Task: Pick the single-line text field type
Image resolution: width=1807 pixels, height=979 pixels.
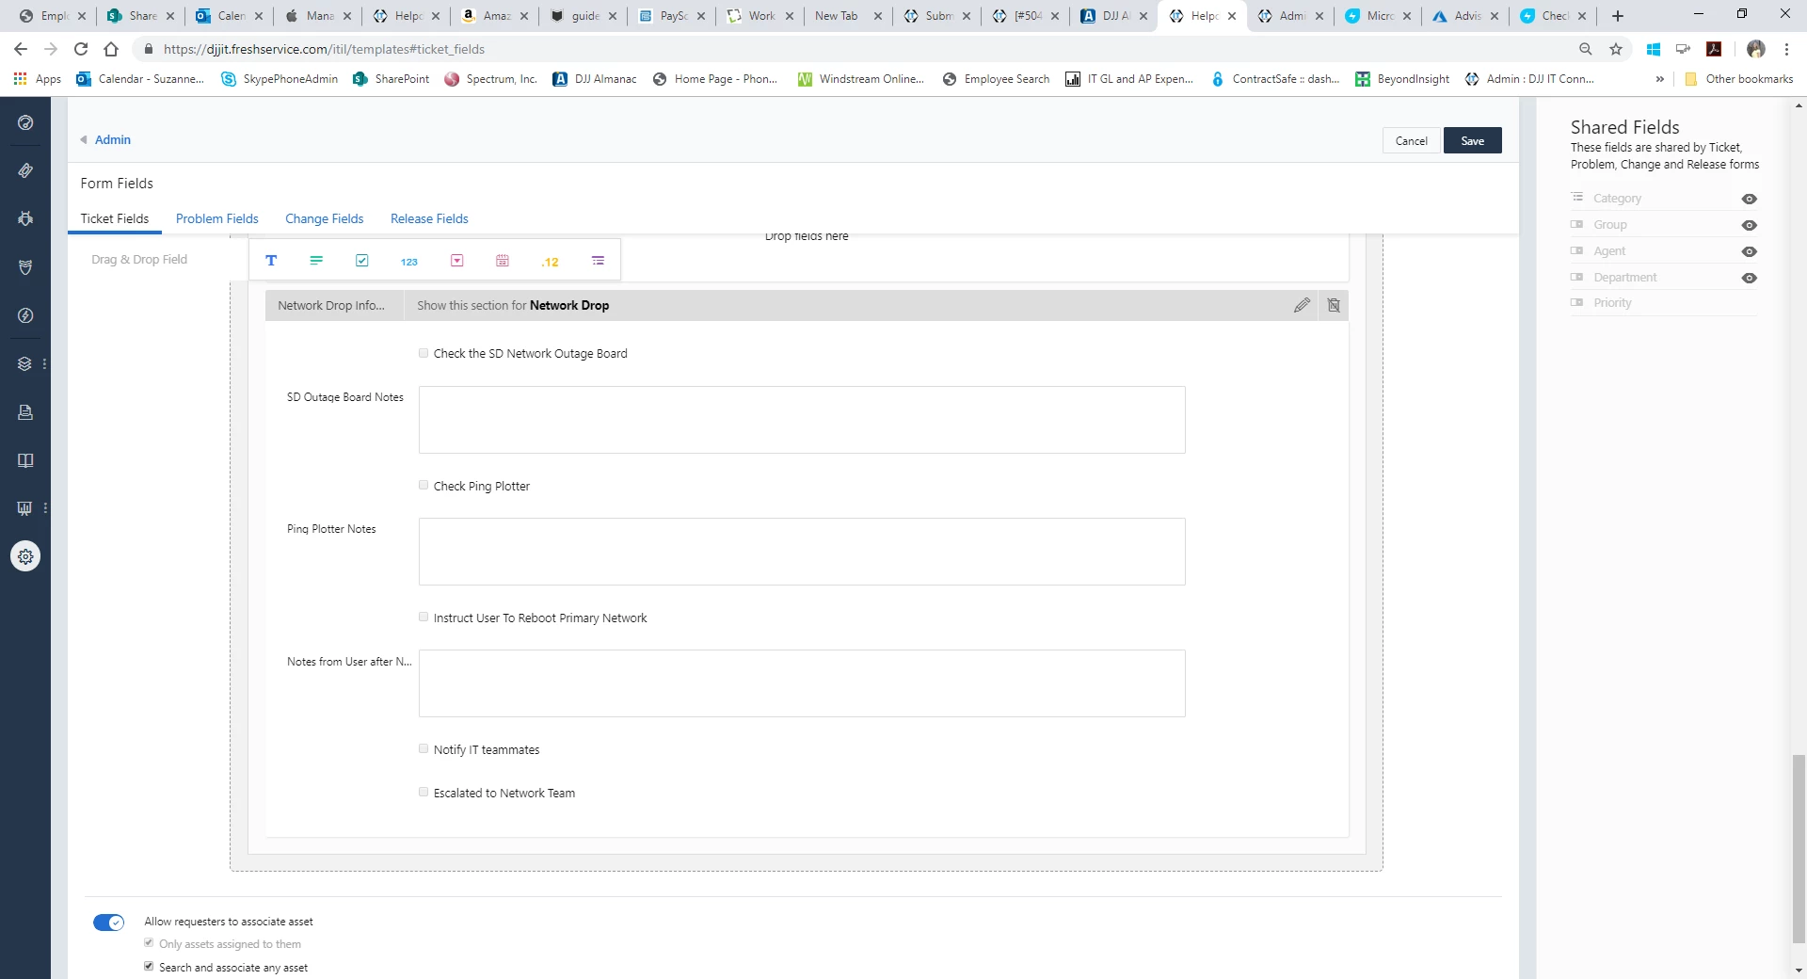Action: (x=271, y=261)
